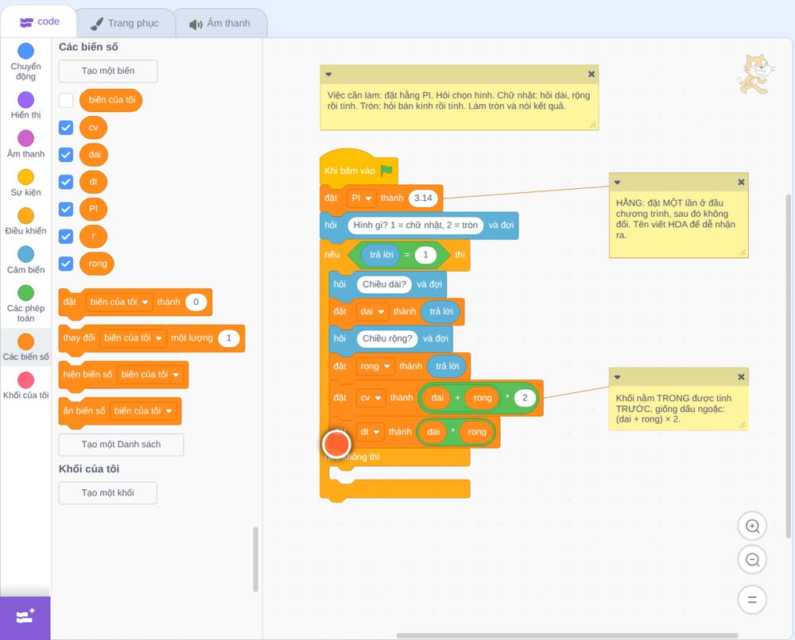Toggle the PI variable checkbox
Screen dimensions: 795x640
tap(66, 209)
